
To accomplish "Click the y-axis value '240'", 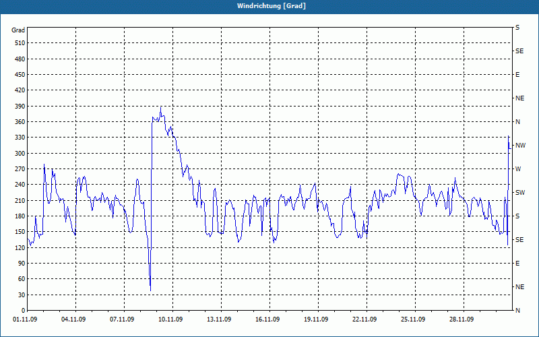I will 20,185.
